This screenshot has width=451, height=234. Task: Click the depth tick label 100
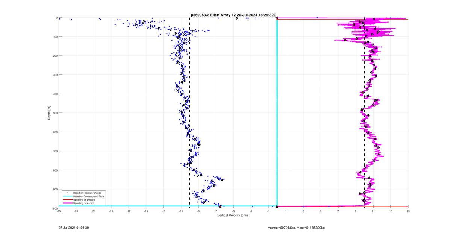(54, 36)
